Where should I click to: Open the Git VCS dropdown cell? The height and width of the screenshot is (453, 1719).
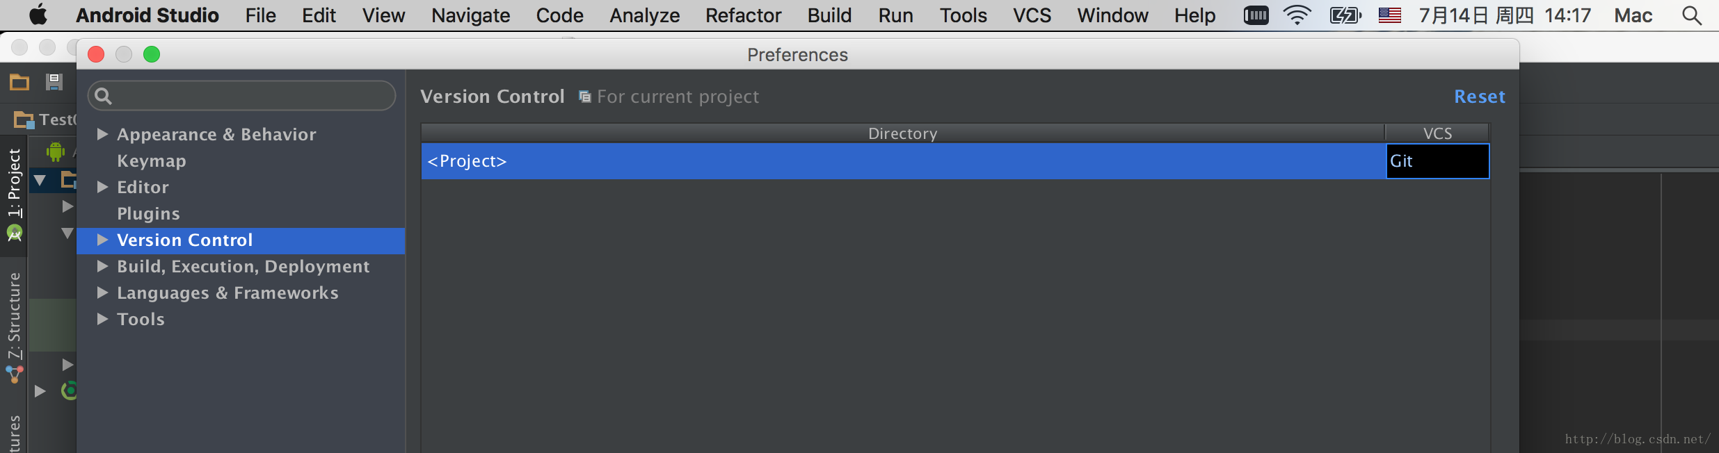(x=1437, y=161)
